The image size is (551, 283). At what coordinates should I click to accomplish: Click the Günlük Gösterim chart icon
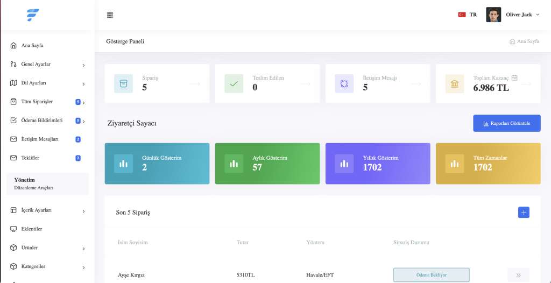click(123, 164)
